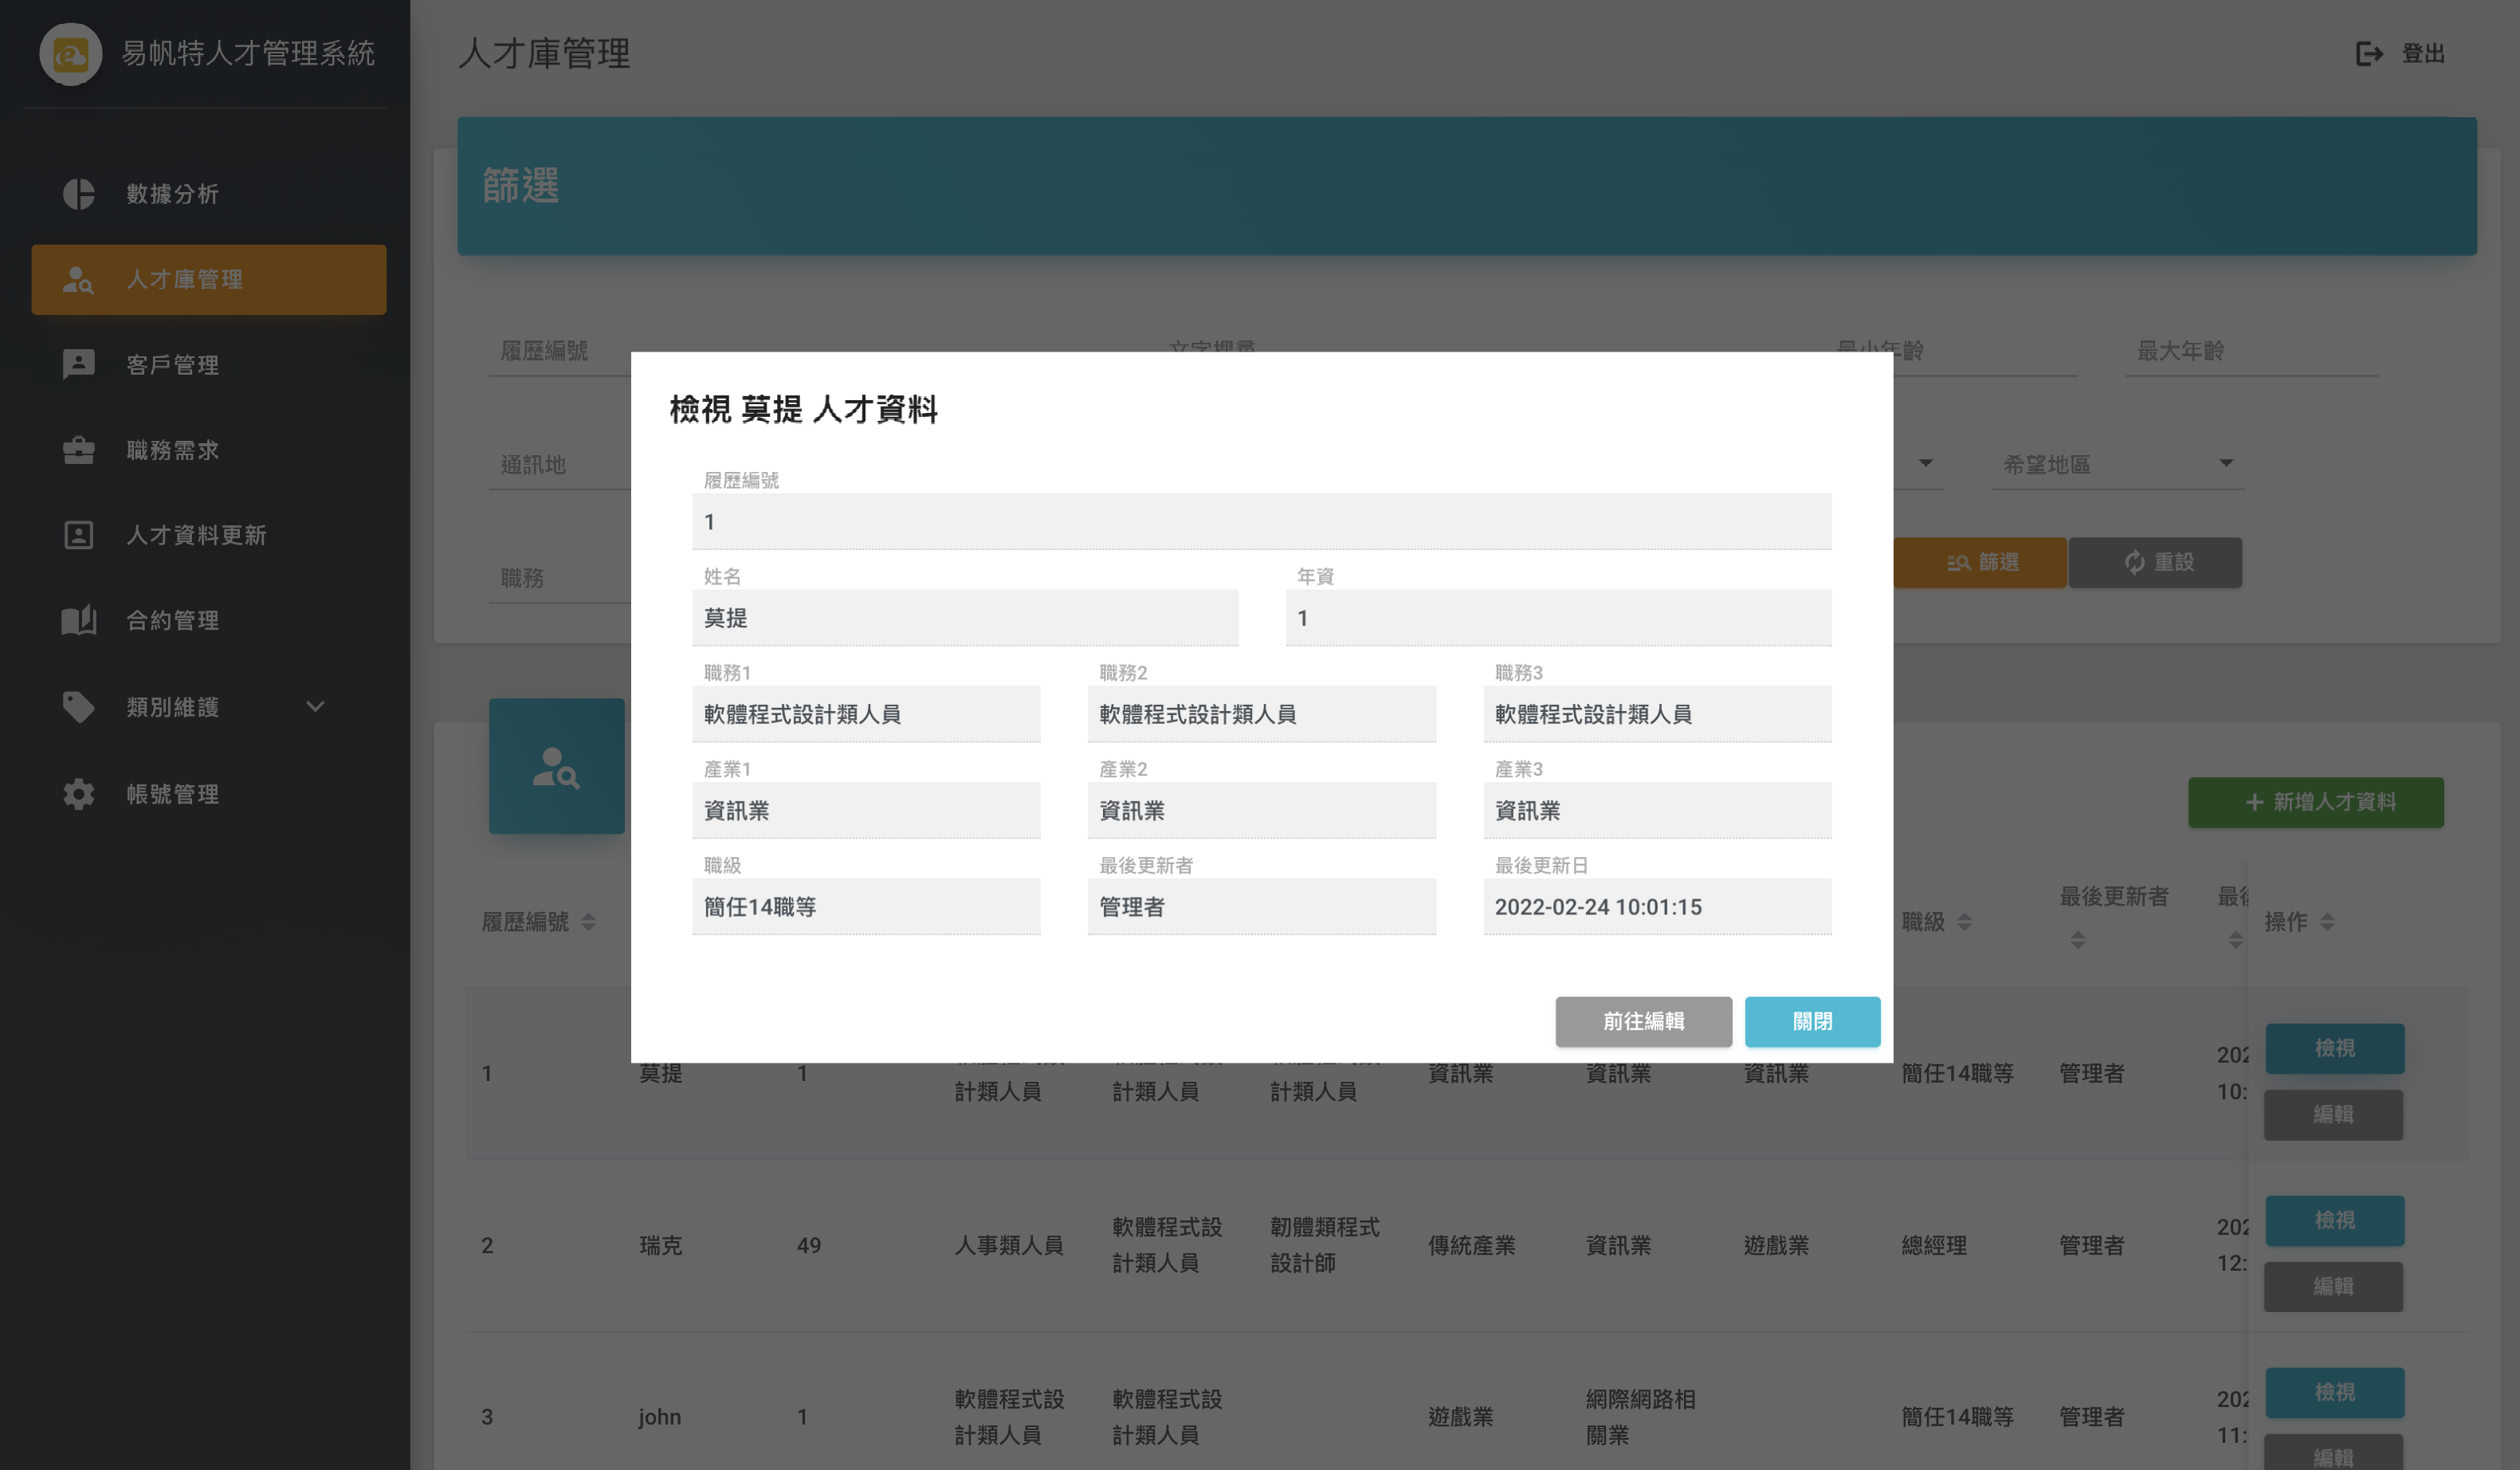The image size is (2520, 1470).
Task: Open 數據分析 menu item
Action: coord(172,194)
